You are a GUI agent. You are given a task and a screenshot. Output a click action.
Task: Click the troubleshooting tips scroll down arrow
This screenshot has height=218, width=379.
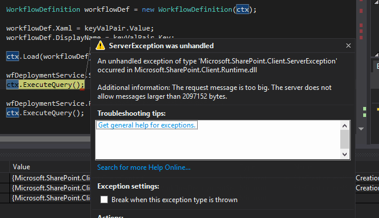(x=344, y=155)
